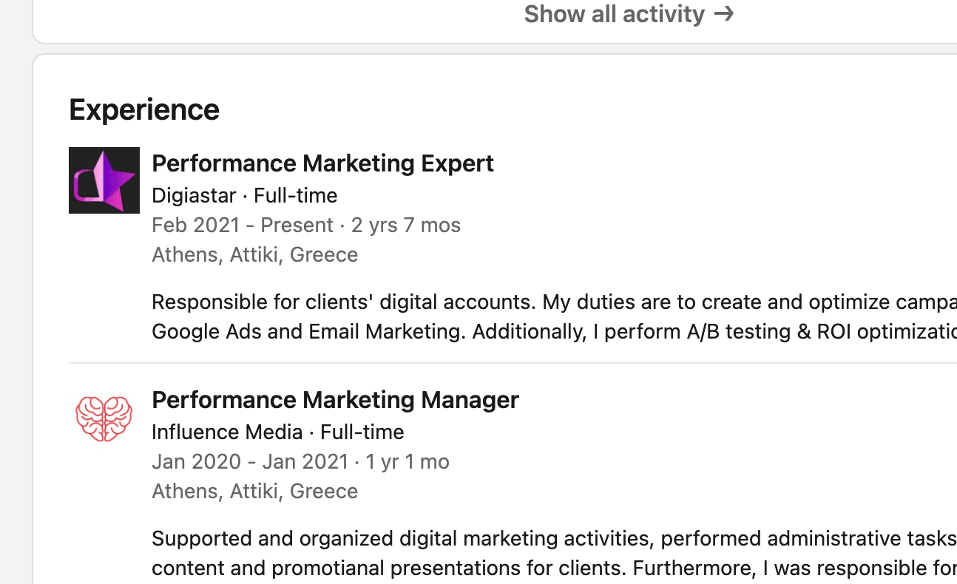The image size is (957, 584).
Task: Click the Feb 2021 - Present date range
Action: click(x=243, y=225)
